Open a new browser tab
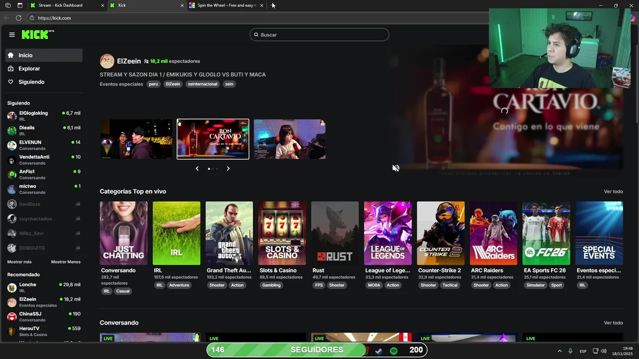Image resolution: width=639 pixels, height=359 pixels. 273,5
